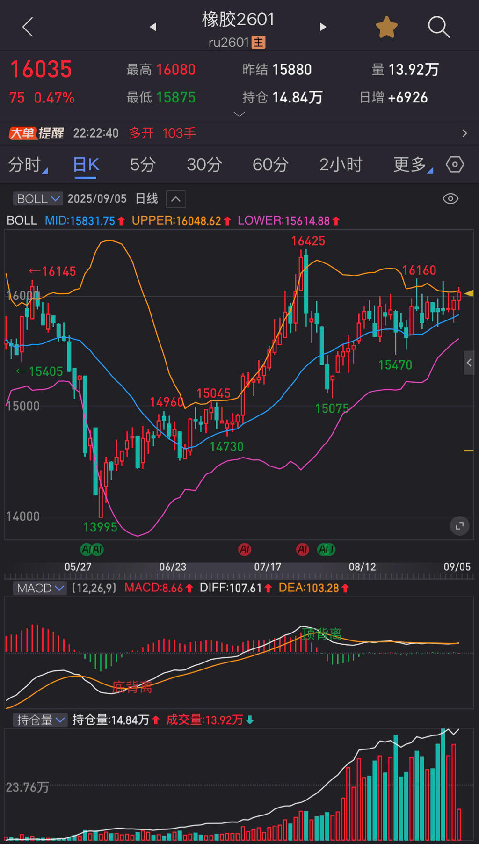Tap MACD parameters (12,26,9)
Viewport: 479px width, 844px height.
tap(94, 588)
